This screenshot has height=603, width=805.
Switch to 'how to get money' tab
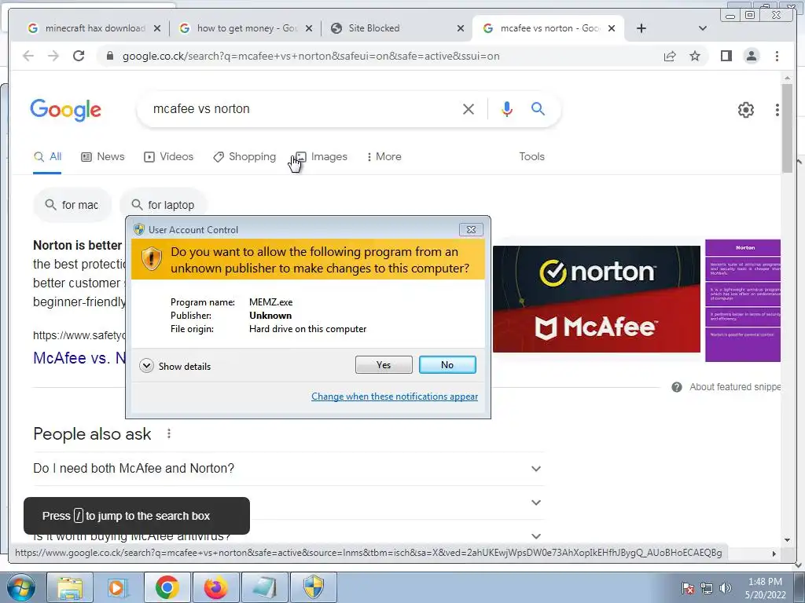click(245, 28)
